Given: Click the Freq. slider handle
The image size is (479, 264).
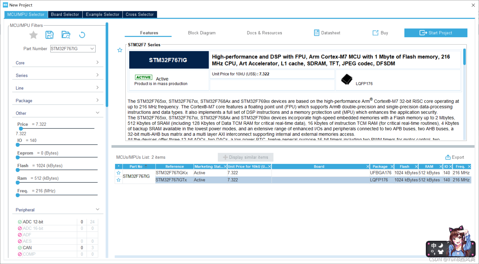Looking at the screenshot, I should 18,195.
